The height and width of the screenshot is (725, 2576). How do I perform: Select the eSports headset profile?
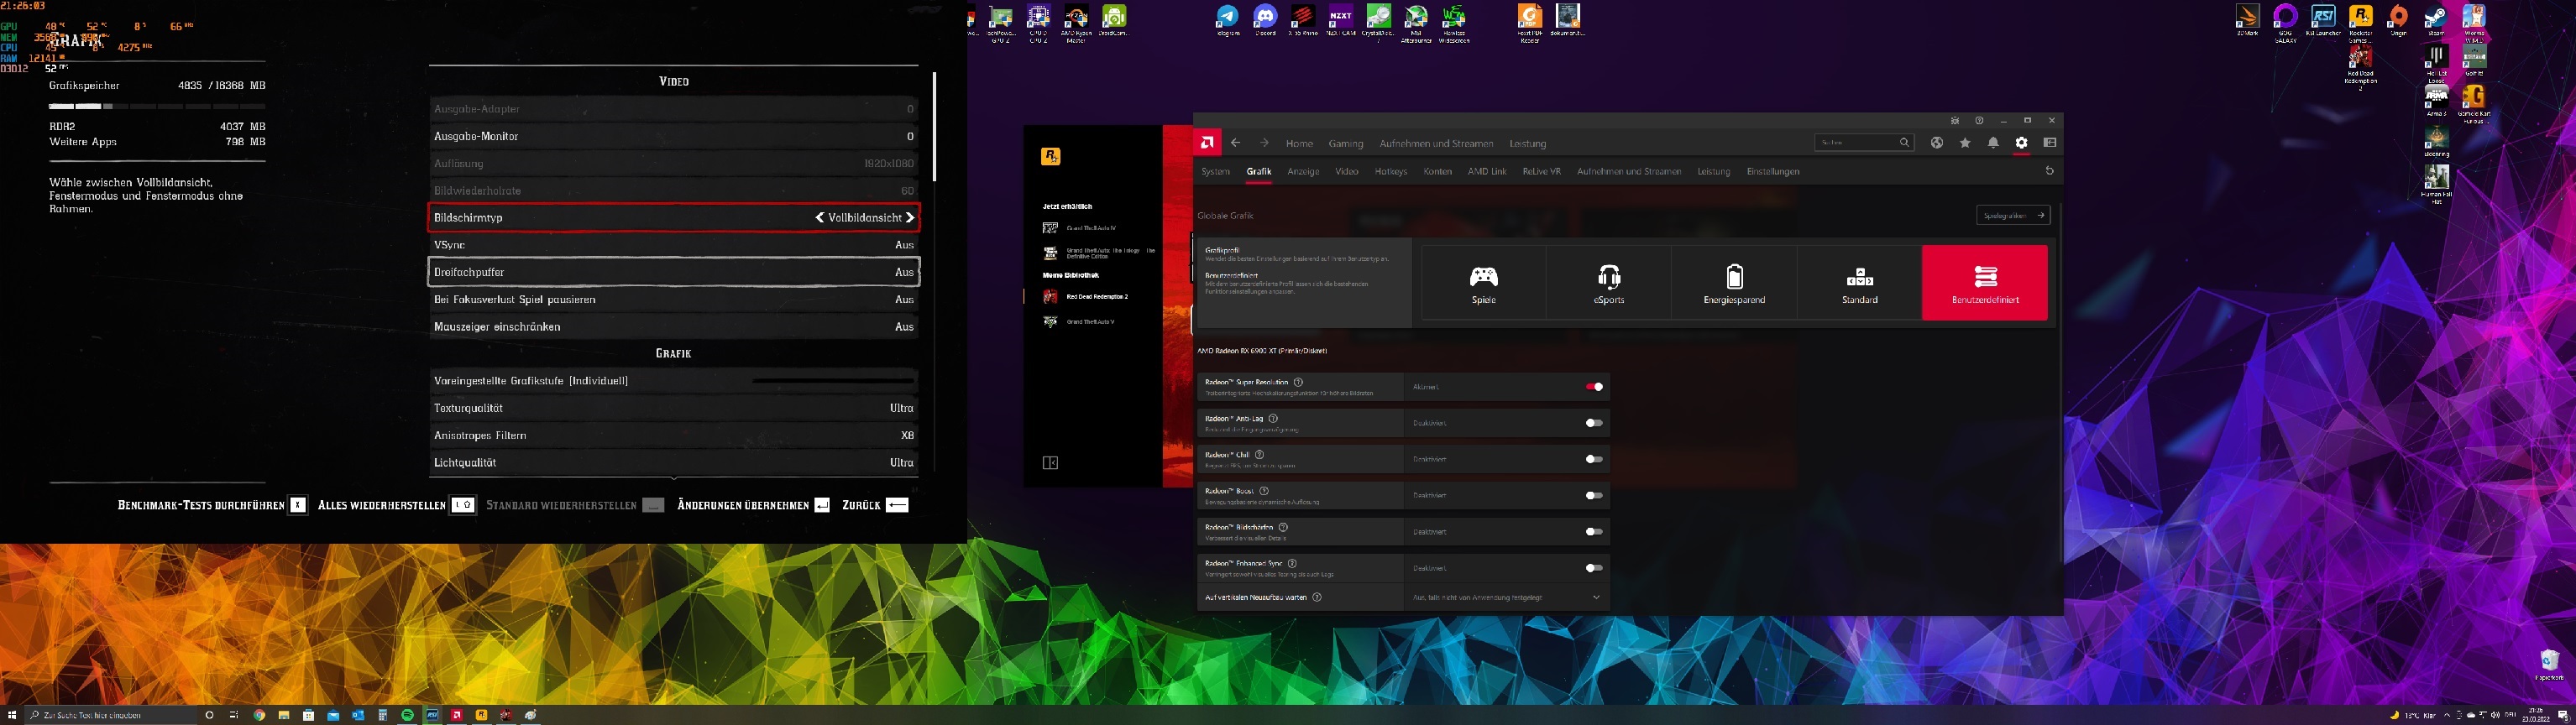pos(1608,283)
